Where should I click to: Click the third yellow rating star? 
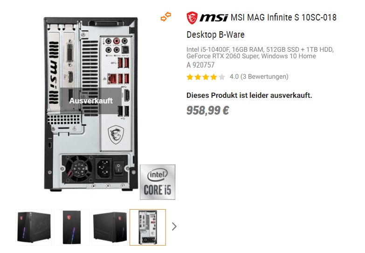pyautogui.click(x=206, y=77)
